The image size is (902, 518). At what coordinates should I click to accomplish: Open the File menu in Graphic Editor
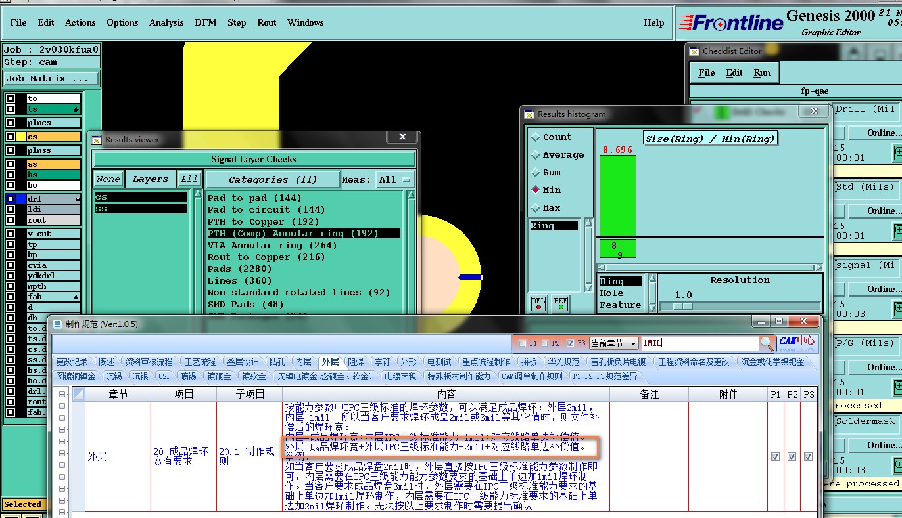pyautogui.click(x=18, y=22)
